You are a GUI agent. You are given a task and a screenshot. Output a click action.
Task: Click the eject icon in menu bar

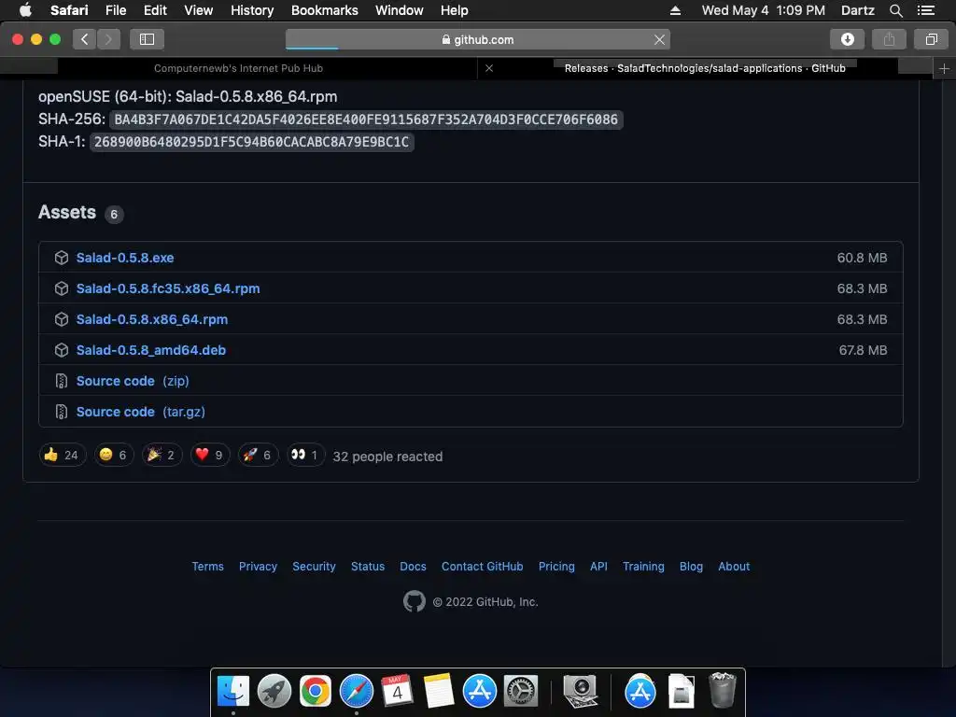coord(675,10)
